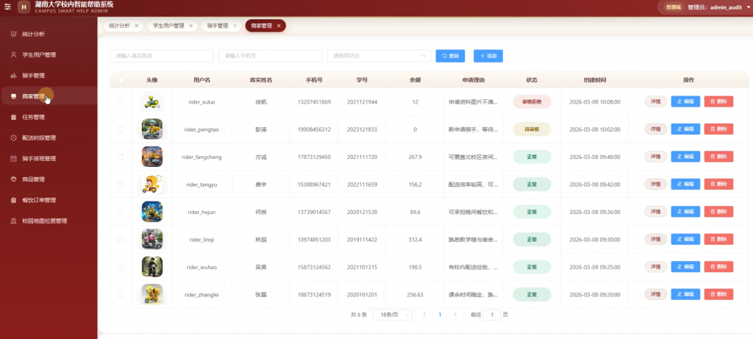Open avatar thumbnail of rider_xukai

[x=151, y=101]
